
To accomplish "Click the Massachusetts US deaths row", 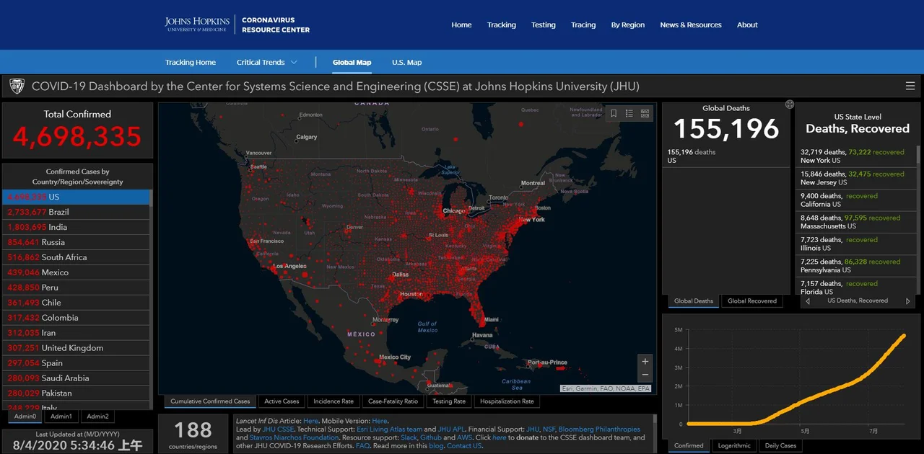I will coord(856,222).
